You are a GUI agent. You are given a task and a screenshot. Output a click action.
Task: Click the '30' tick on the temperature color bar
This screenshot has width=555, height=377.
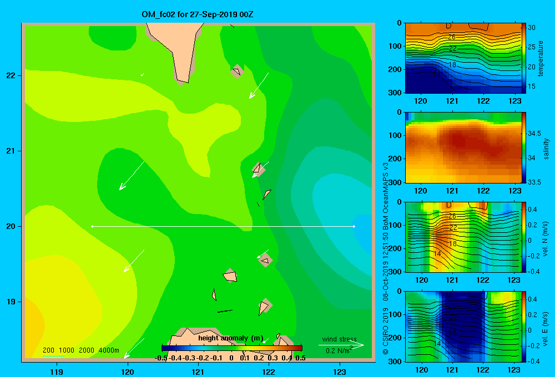pyautogui.click(x=532, y=28)
